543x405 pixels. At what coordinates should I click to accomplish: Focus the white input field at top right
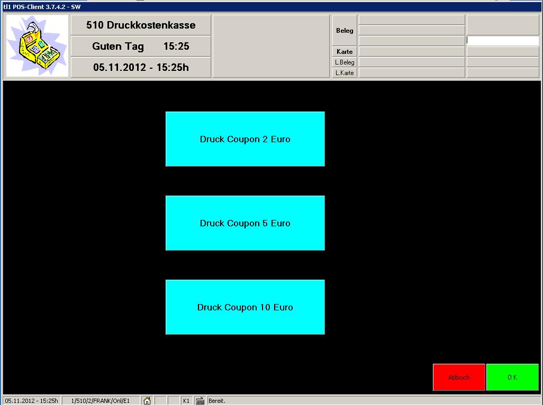pos(502,41)
